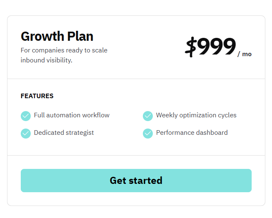Click the checkmark beside Performance dashboard

click(148, 133)
